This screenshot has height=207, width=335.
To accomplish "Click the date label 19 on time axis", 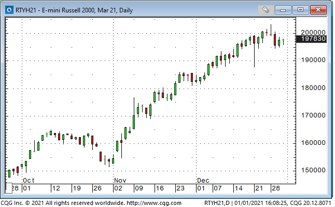I will (x=77, y=188).
